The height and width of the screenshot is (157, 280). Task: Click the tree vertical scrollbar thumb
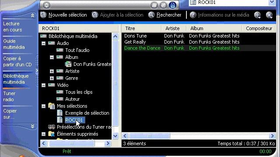[x=115, y=83]
